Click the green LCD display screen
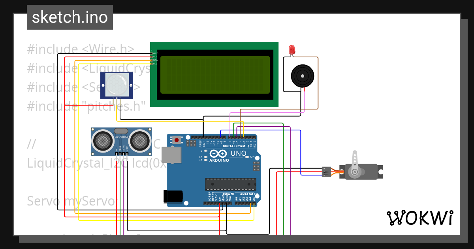This screenshot has height=249, width=474. point(214,75)
